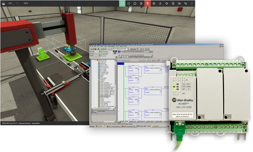Open the list lines icon in Factory I/O
Image resolution: width=253 pixels, height=152 pixels.
(173, 3)
